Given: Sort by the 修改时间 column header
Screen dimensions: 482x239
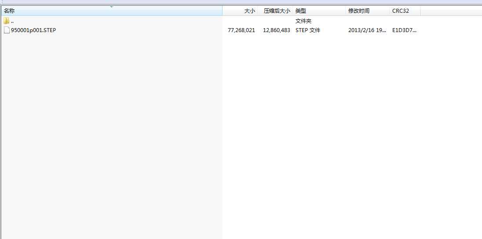Looking at the screenshot, I should pos(368,11).
